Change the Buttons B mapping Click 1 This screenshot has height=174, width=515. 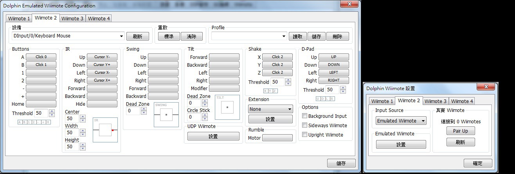pos(41,65)
